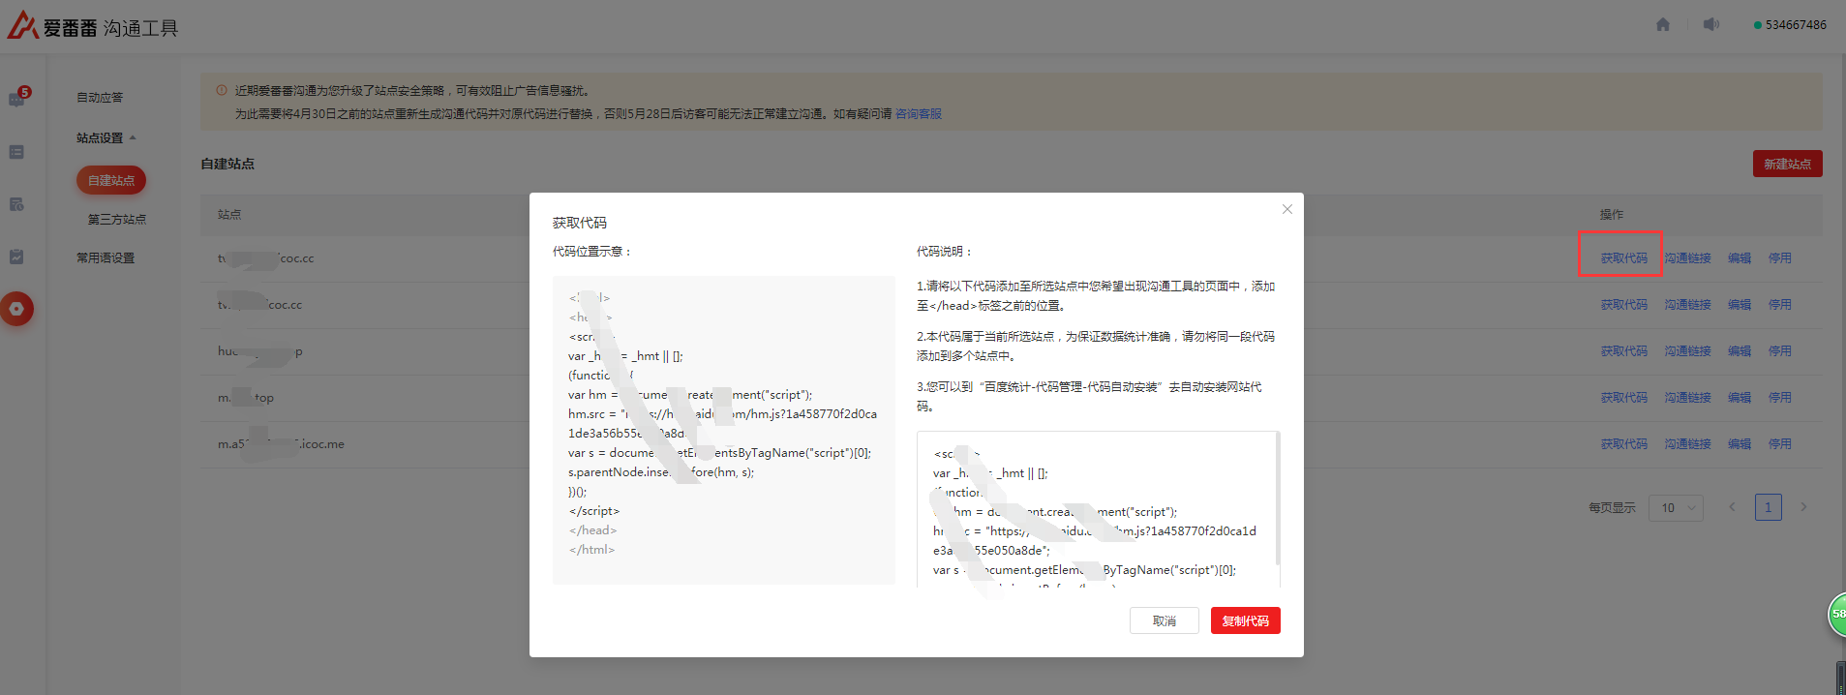Click the </script> line in example code

point(594,511)
